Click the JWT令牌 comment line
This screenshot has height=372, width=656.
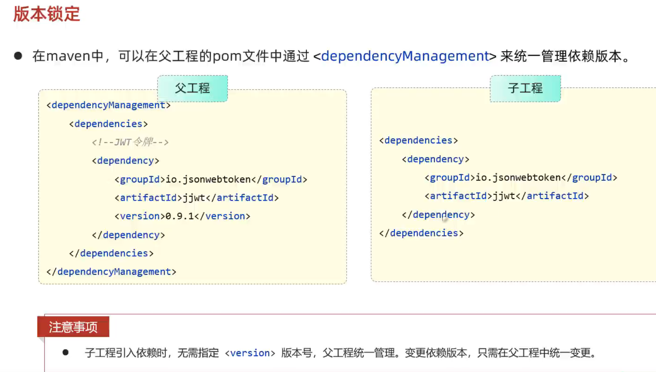click(x=130, y=142)
